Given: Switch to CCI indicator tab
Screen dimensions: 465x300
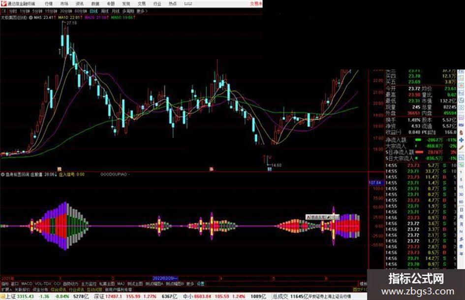Looking at the screenshot, I should click(x=57, y=284).
